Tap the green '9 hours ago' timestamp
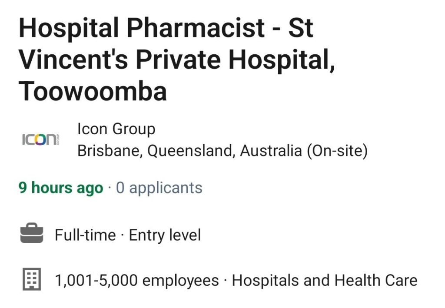Viewport: 445px width, 308px height. [61, 188]
